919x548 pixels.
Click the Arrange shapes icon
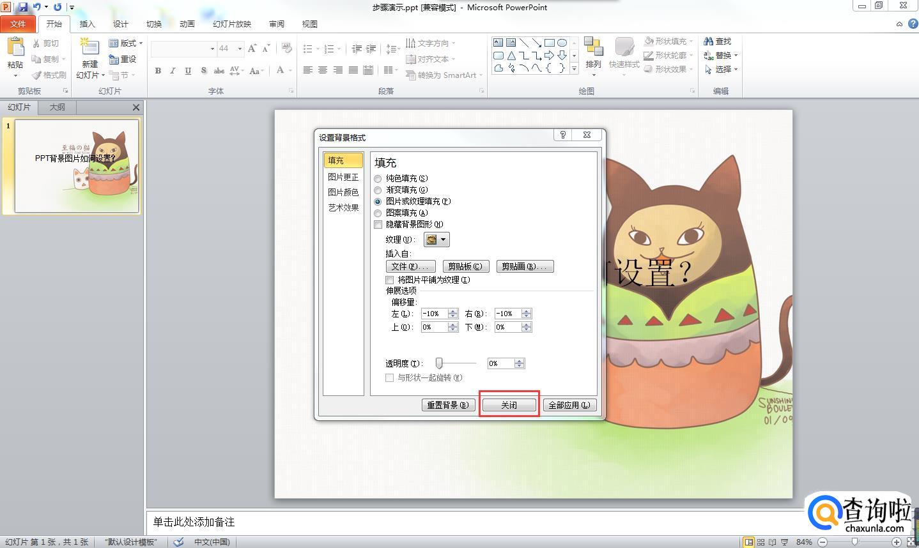tap(594, 48)
